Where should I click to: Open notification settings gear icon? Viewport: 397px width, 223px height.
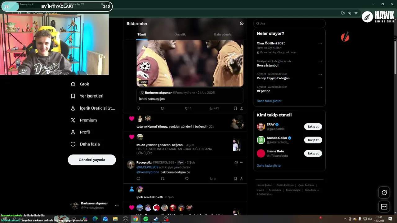point(242,23)
